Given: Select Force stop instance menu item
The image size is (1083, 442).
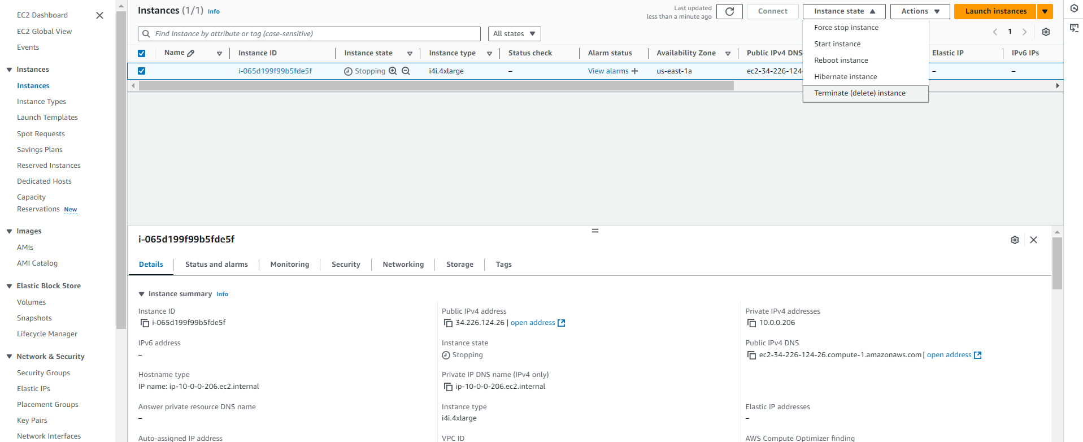Looking at the screenshot, I should [x=865, y=28].
